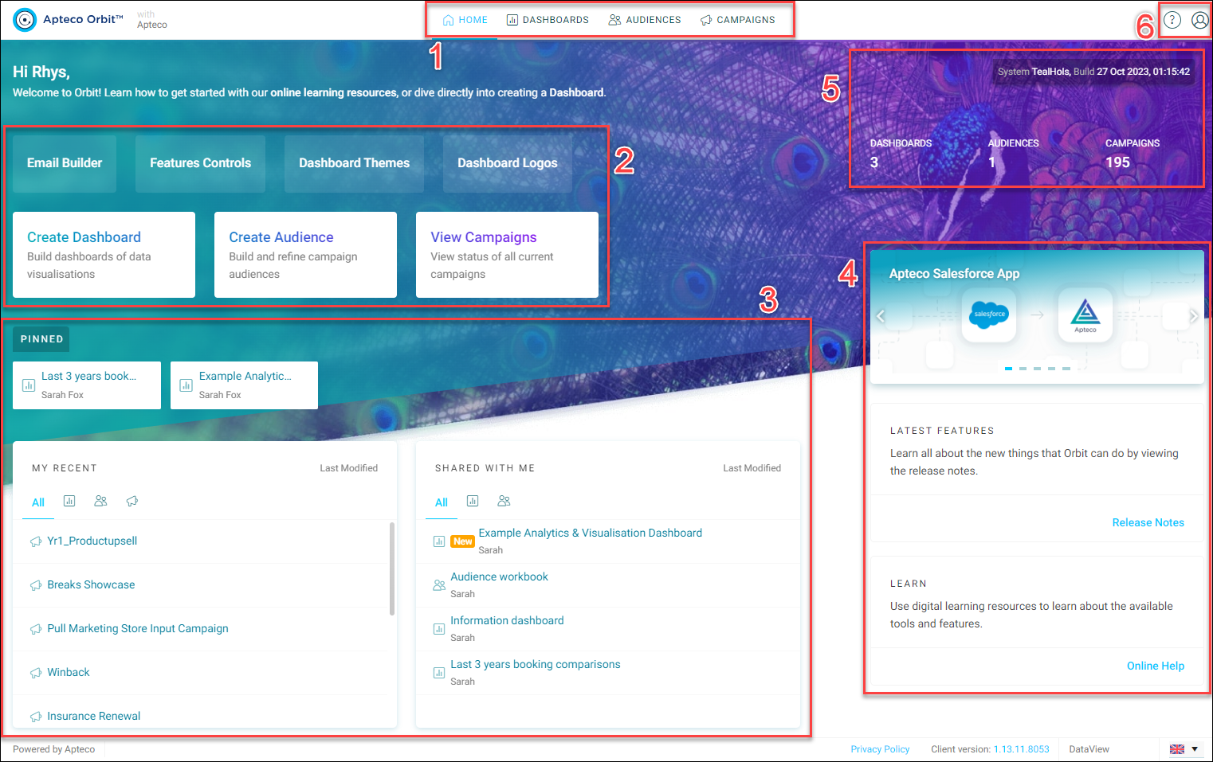Image resolution: width=1213 pixels, height=762 pixels.
Task: Open Yr1_Productupsell campaign
Action: [92, 541]
